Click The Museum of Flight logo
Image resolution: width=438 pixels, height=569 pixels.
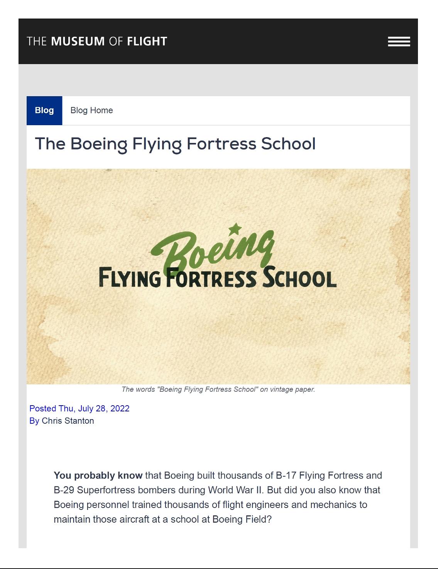pyautogui.click(x=97, y=41)
